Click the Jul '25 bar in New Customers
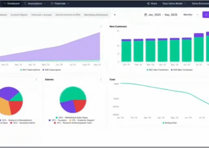209x148 pixels. pyautogui.click(x=199, y=47)
